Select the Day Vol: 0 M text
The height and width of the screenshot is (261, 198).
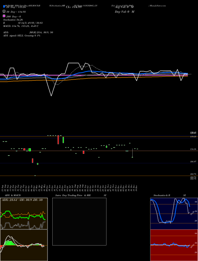(124, 11)
